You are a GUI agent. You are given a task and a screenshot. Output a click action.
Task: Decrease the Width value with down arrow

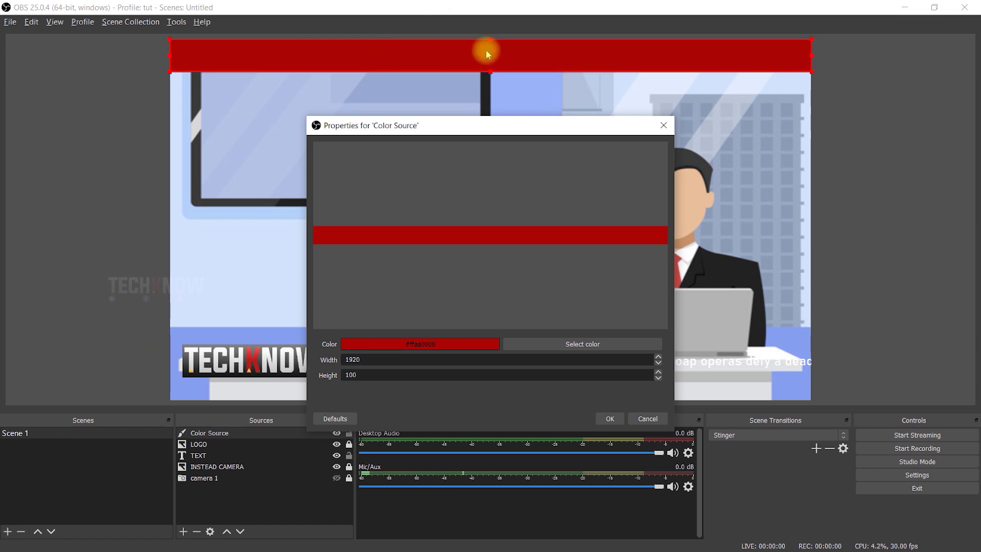tap(658, 362)
